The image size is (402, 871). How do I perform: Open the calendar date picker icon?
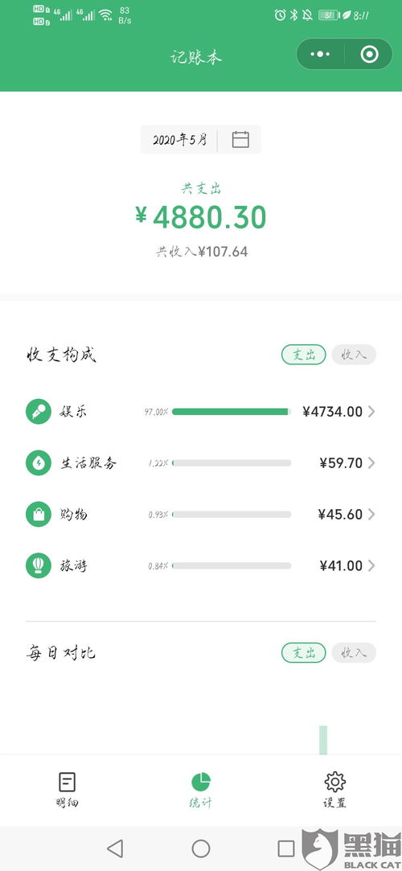240,139
